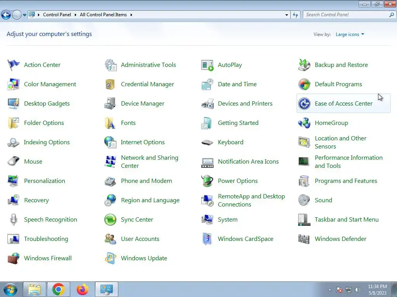
Task: Go back with the Back arrow button
Action: coord(6,15)
